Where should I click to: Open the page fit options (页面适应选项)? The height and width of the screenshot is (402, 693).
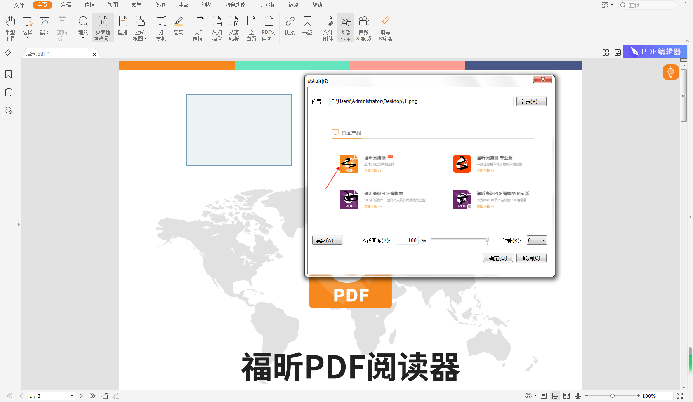pyautogui.click(x=103, y=28)
